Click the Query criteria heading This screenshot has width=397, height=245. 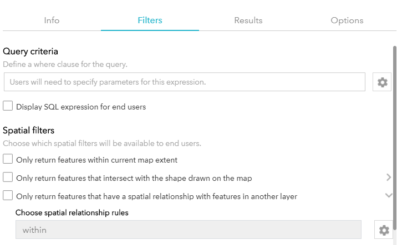tap(30, 51)
